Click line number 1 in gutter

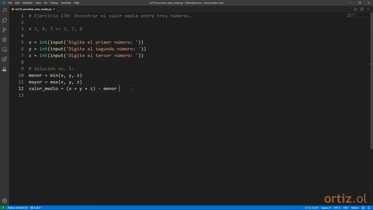coord(22,16)
